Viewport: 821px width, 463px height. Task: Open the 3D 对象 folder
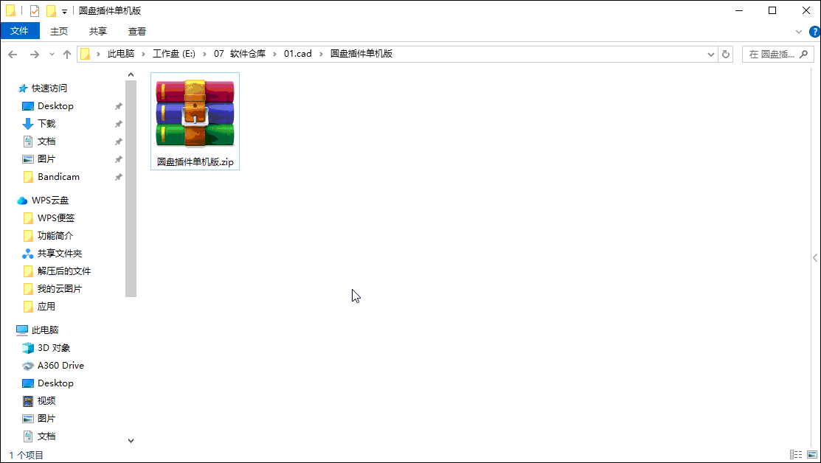pyautogui.click(x=53, y=348)
